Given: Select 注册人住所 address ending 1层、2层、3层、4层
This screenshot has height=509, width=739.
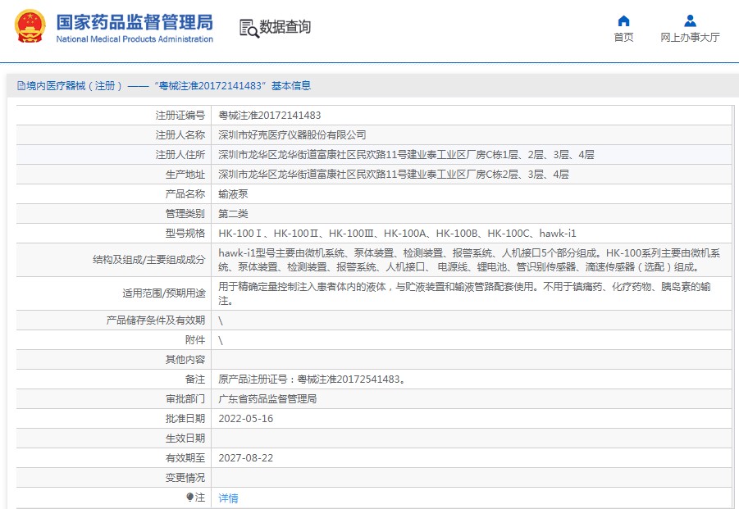Looking at the screenshot, I should 406,155.
